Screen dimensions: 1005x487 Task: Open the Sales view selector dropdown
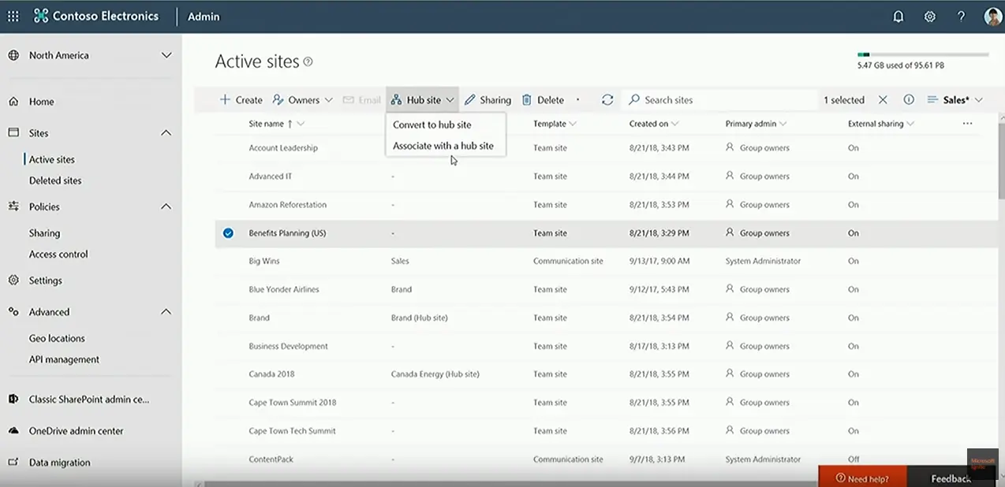955,100
